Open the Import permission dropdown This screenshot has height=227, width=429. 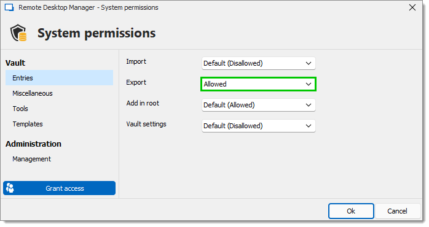point(259,63)
